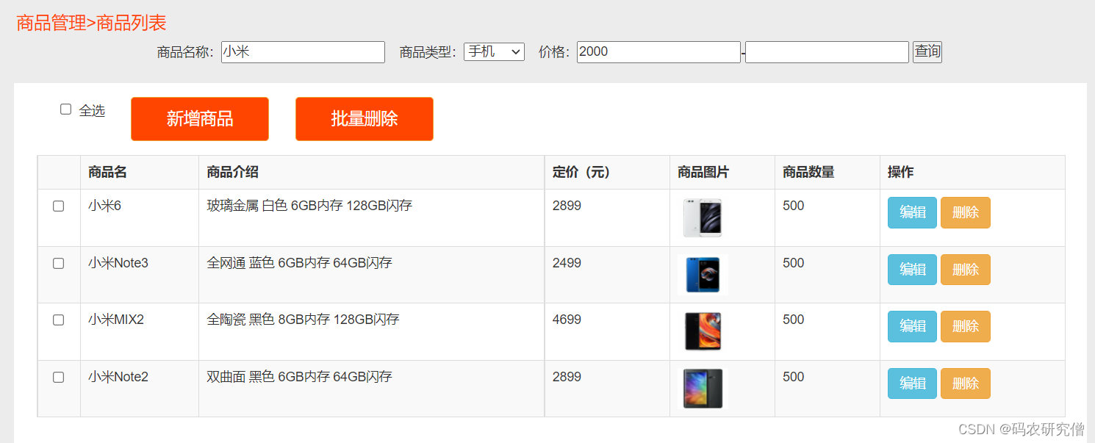
Task: Check the box for 小米Note3 row
Action: pos(59,263)
